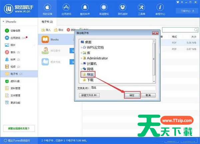Viewport: 200px width, 144px height.
Task: Click the red delete toolbar button
Action: pyautogui.click(x=70, y=30)
